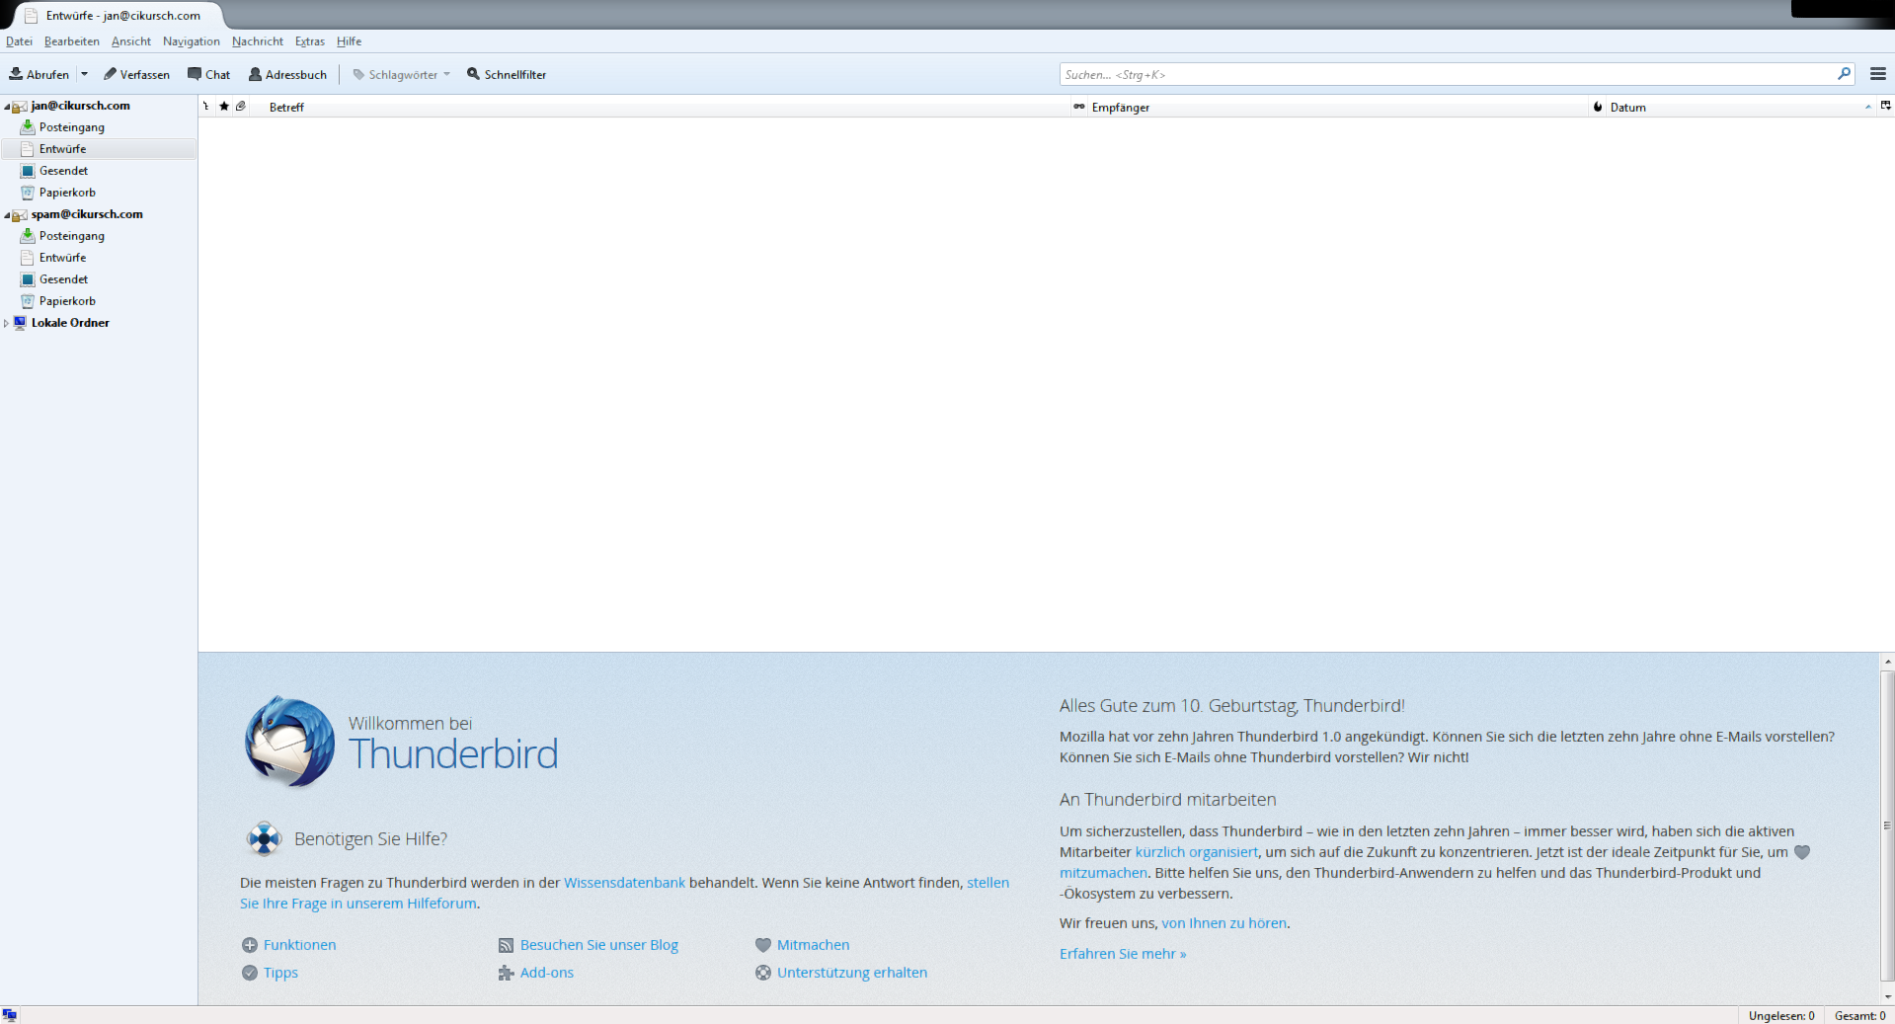Open the Tipps link

(280, 973)
